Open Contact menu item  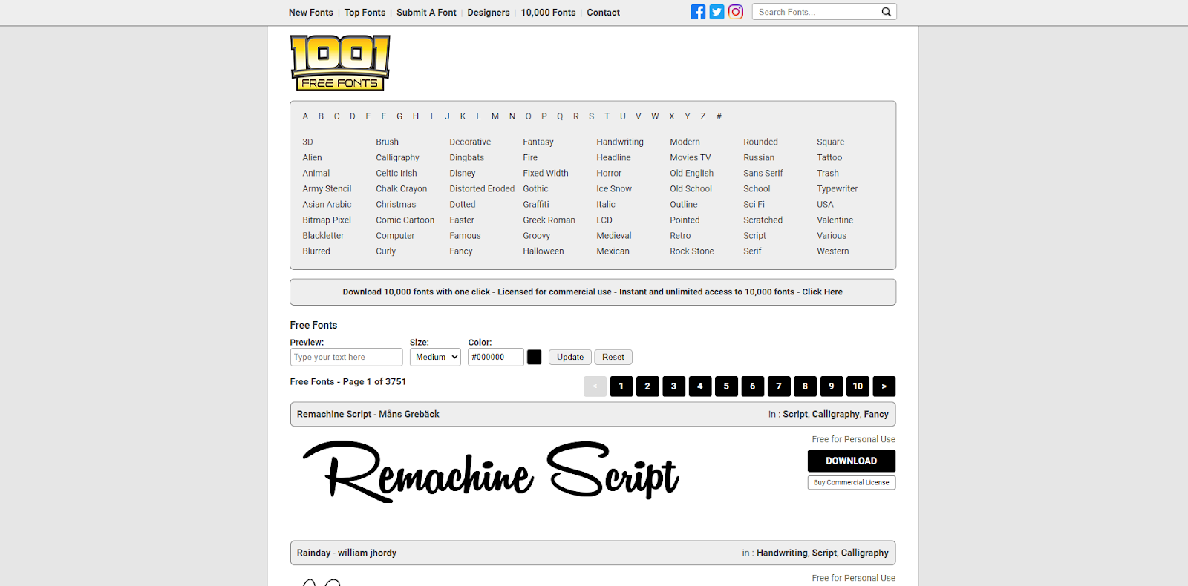[603, 13]
